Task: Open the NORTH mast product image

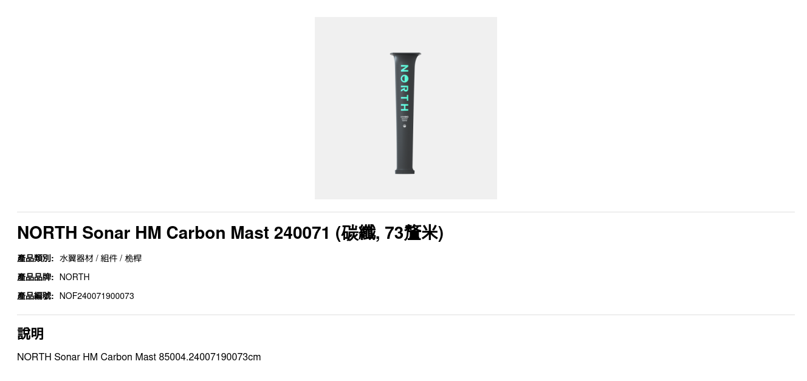Action: click(x=405, y=108)
